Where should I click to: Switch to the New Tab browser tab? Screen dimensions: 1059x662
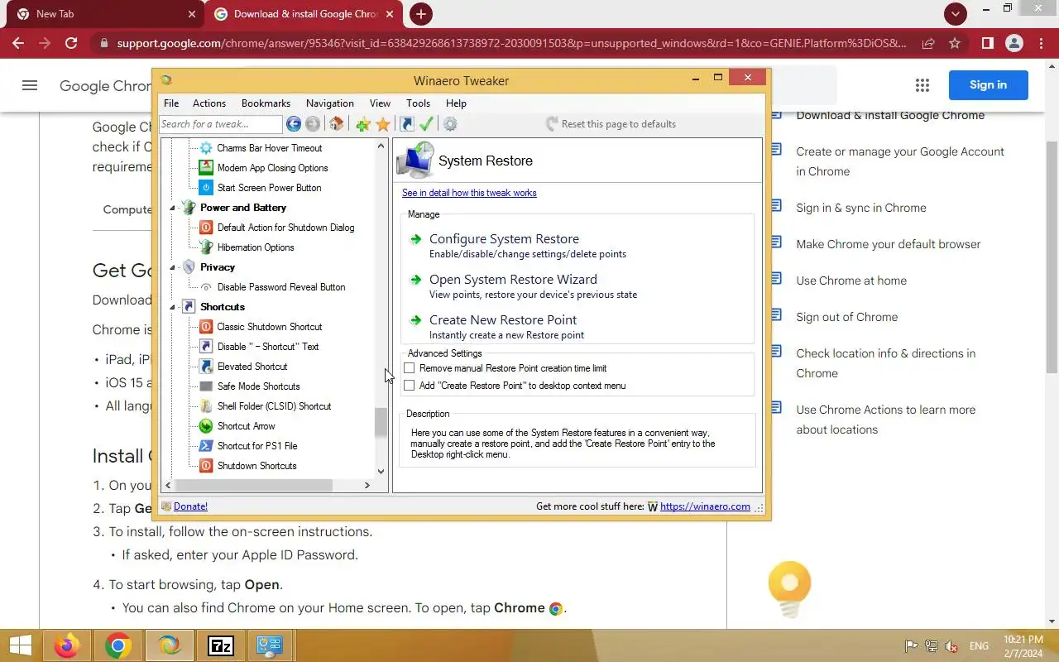coord(103,14)
